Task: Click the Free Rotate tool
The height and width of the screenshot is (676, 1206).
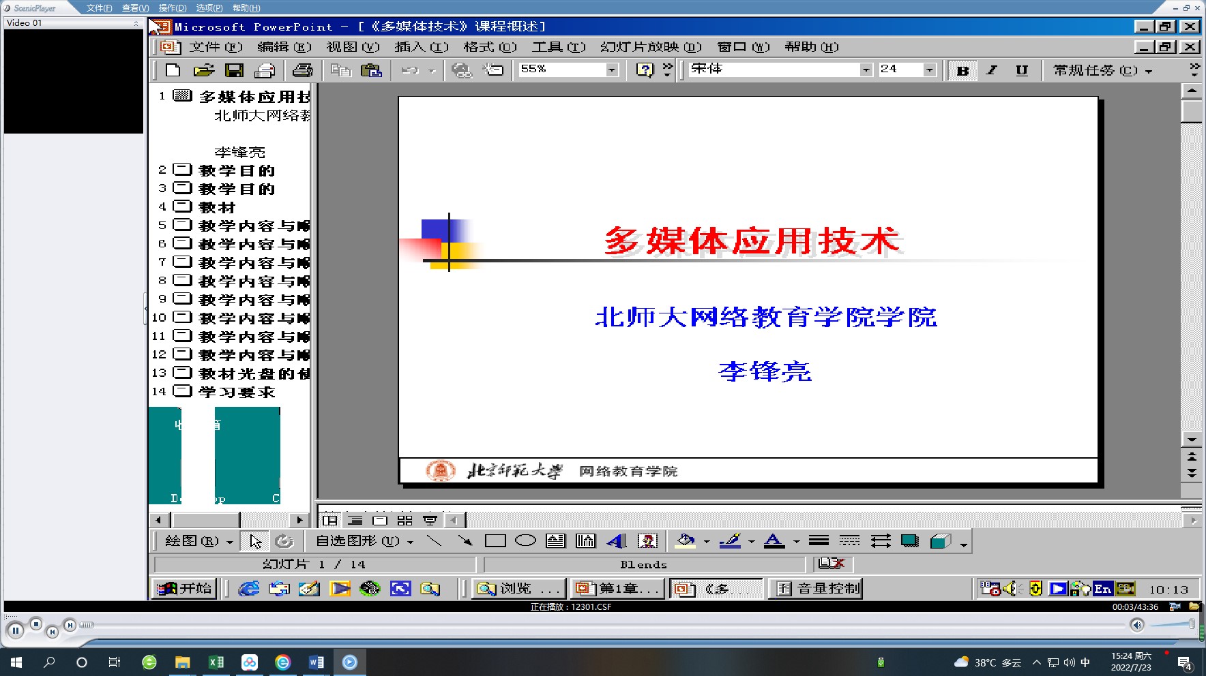Action: pos(284,541)
